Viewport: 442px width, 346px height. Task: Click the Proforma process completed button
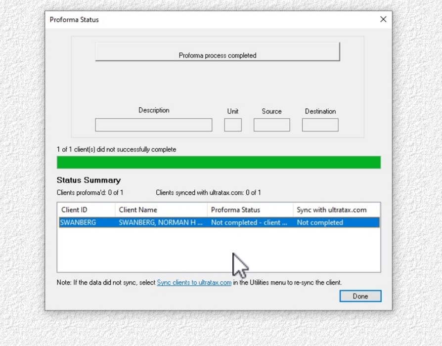pyautogui.click(x=217, y=52)
